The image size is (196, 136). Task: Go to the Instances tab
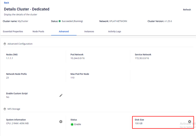[89, 31]
